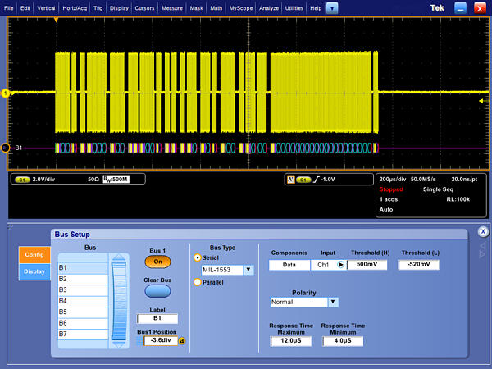This screenshot has width=492, height=369.
Task: Click the trigger level arrow at right edge
Action: click(x=481, y=101)
